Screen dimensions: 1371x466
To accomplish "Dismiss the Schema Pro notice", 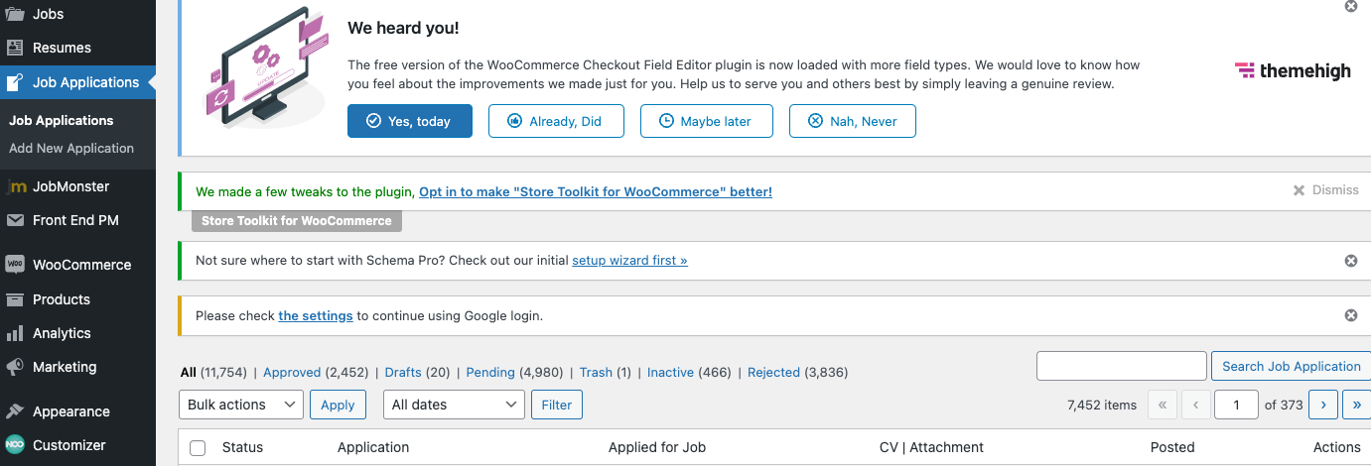I will pos(1350,261).
